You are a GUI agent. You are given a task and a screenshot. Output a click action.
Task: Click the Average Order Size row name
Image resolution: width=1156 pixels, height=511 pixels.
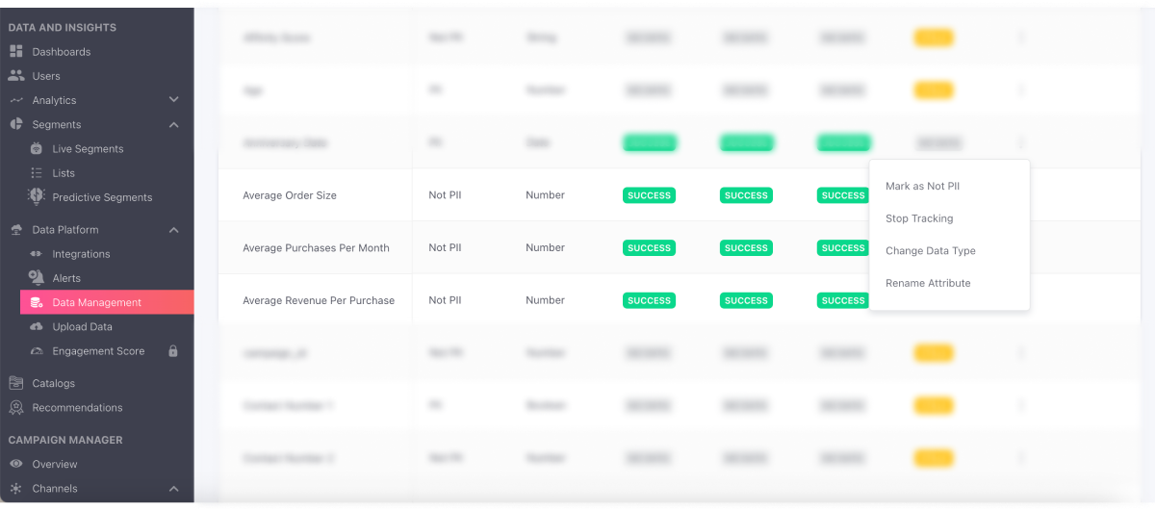click(x=290, y=195)
